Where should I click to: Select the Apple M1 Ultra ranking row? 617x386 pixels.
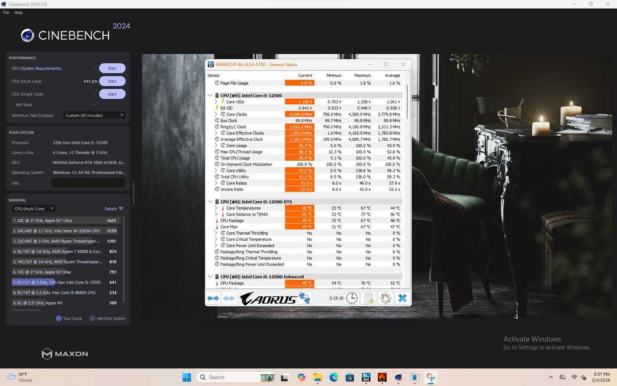pyautogui.click(x=65, y=220)
